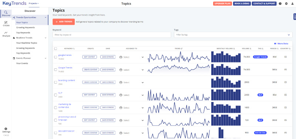Screen dimensions: 296x139
Task: Click the More Data columns icon
Action: click(275, 44)
